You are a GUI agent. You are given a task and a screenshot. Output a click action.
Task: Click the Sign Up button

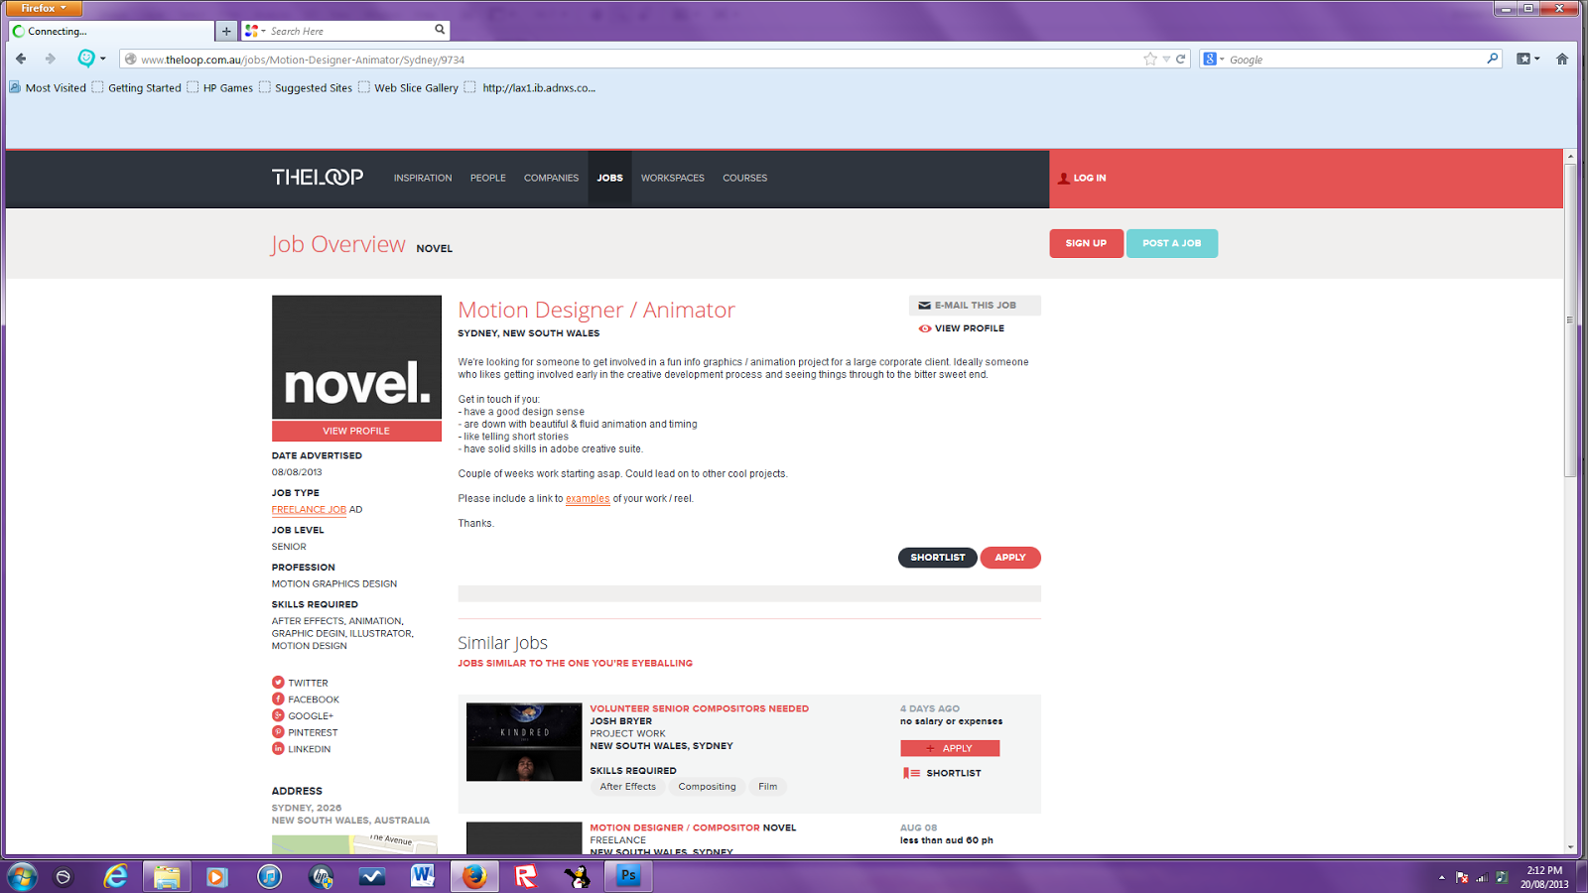tap(1087, 243)
